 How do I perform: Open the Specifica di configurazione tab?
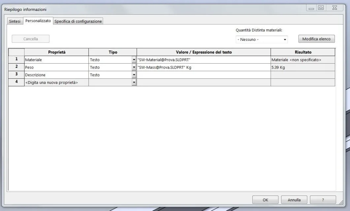pyautogui.click(x=78, y=21)
